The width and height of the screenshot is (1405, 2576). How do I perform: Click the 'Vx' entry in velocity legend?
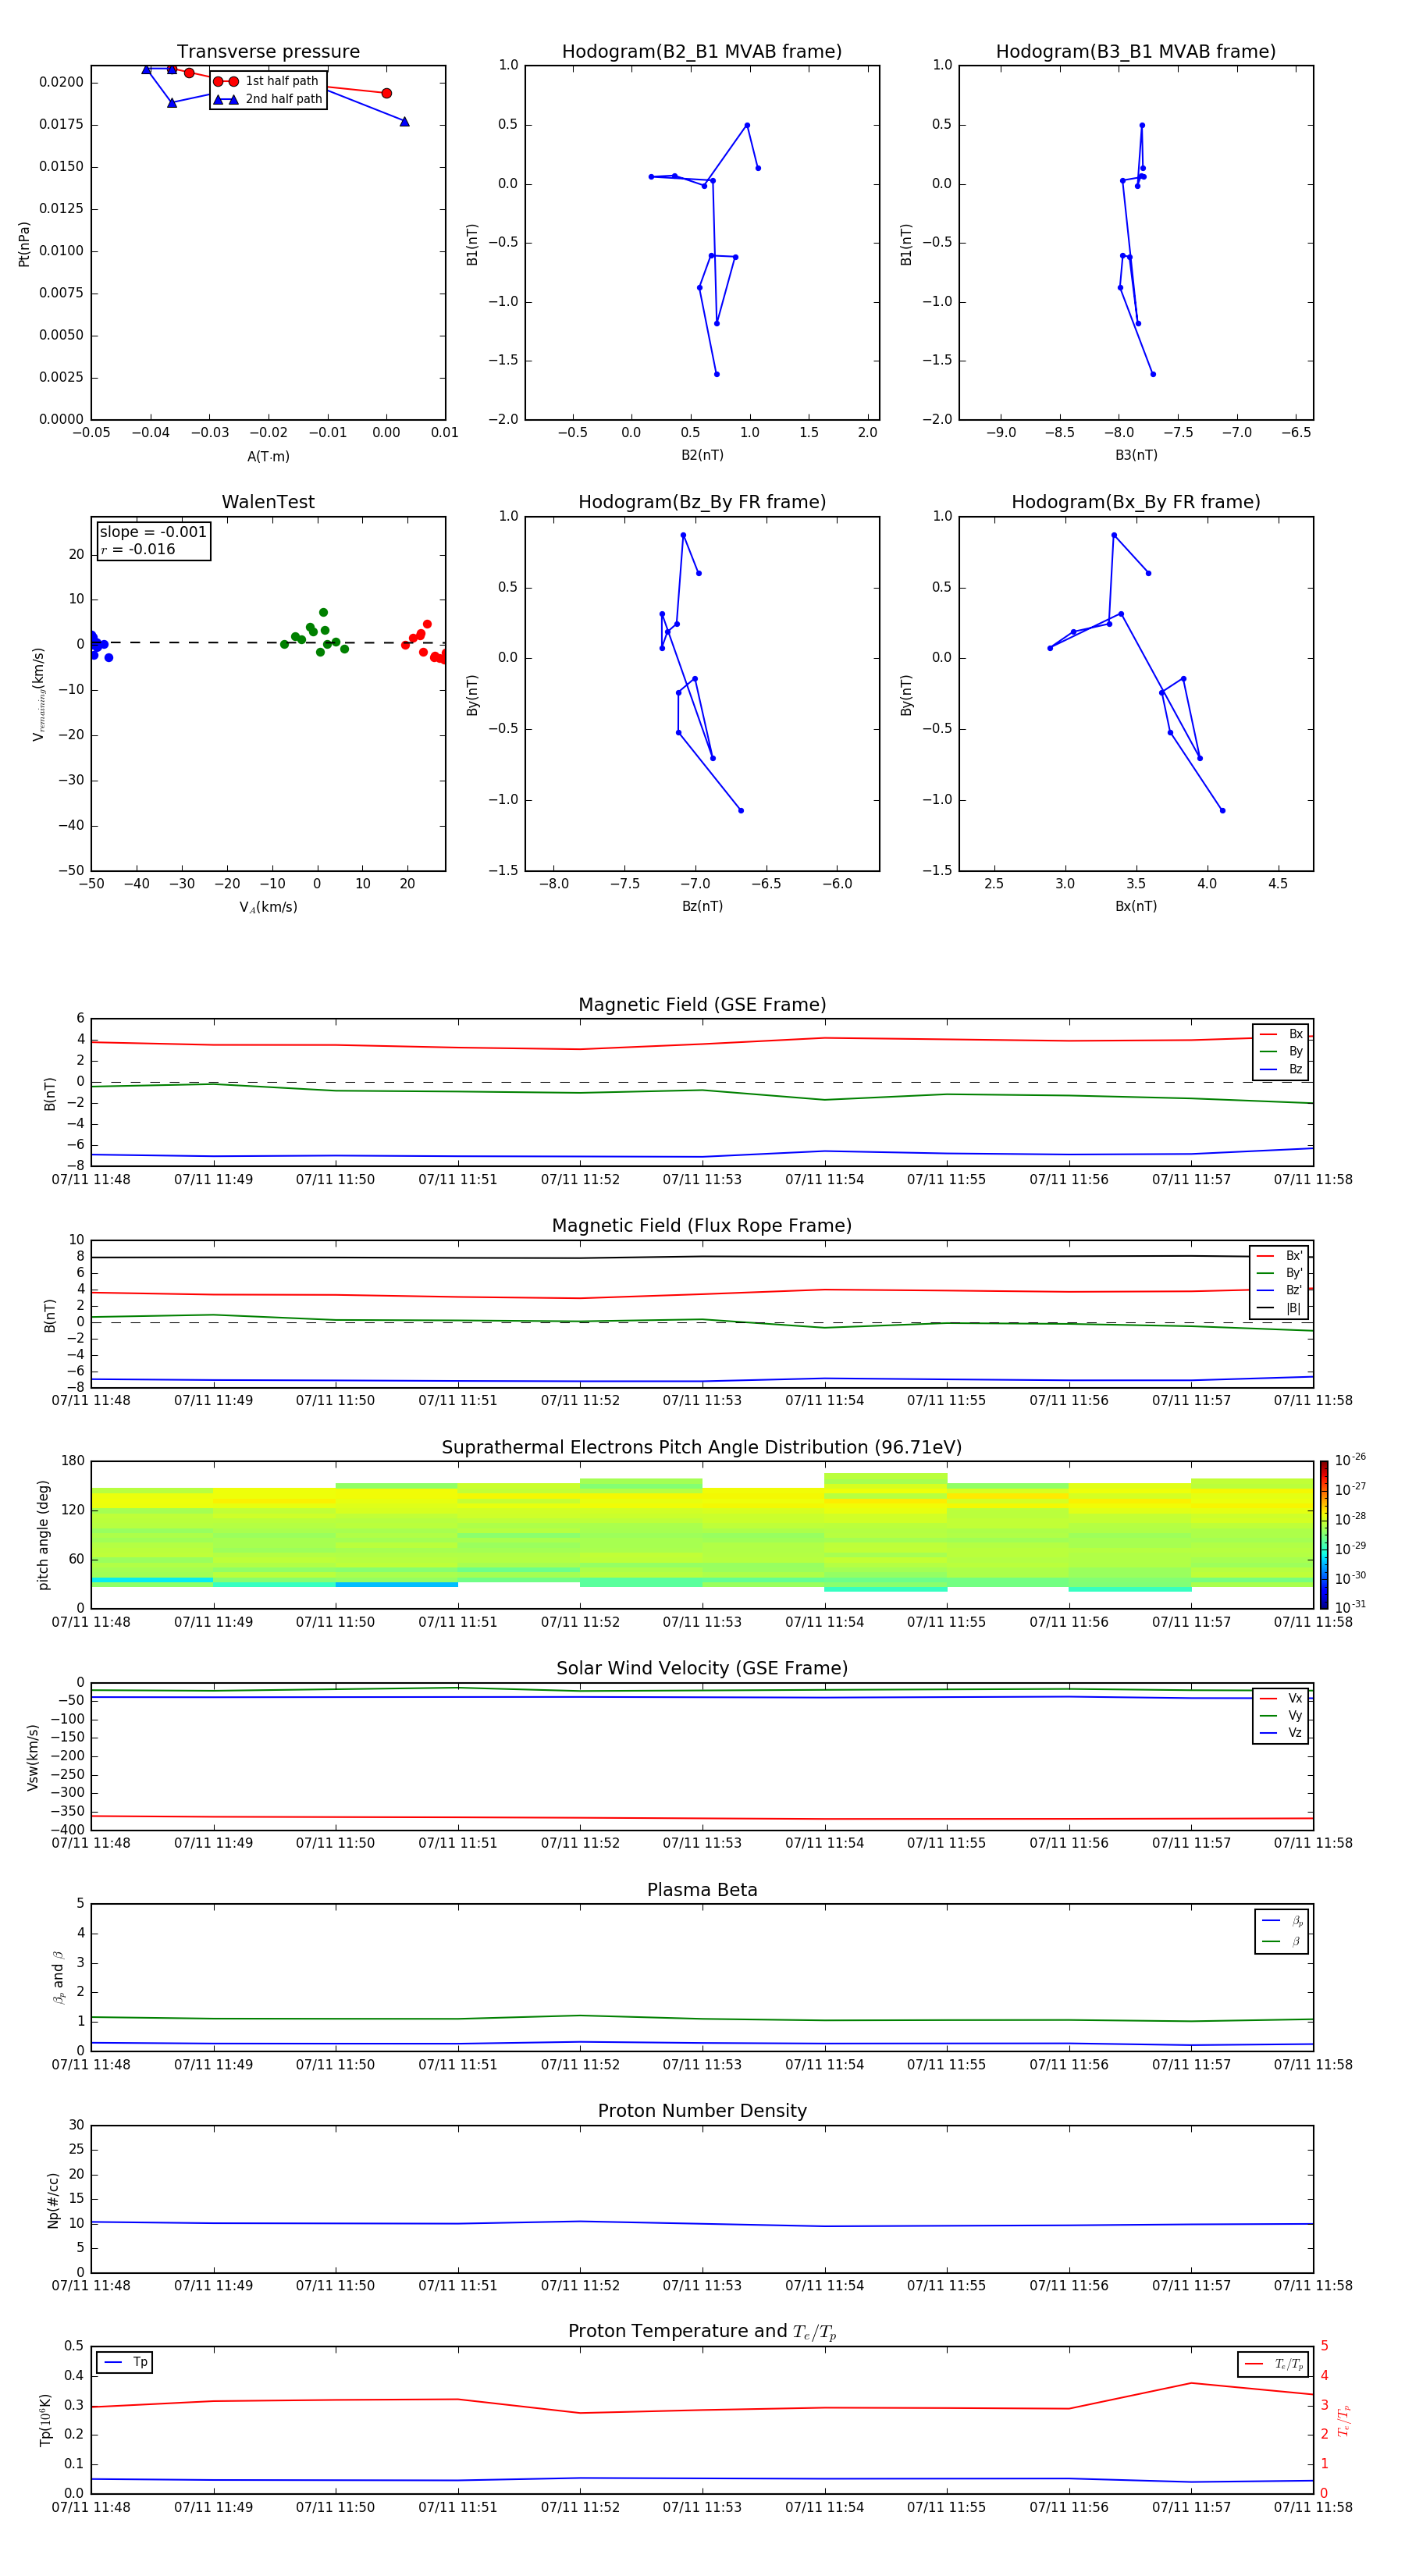(1281, 1699)
